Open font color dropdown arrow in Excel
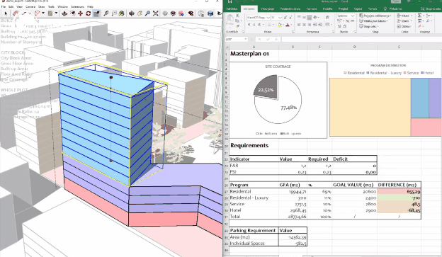This screenshot has height=257, width=442. click(290, 25)
